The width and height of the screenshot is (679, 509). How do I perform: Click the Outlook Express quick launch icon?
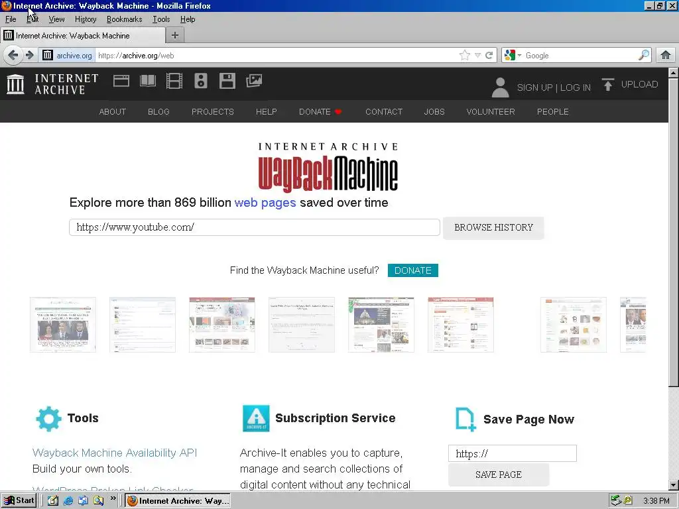pos(83,501)
